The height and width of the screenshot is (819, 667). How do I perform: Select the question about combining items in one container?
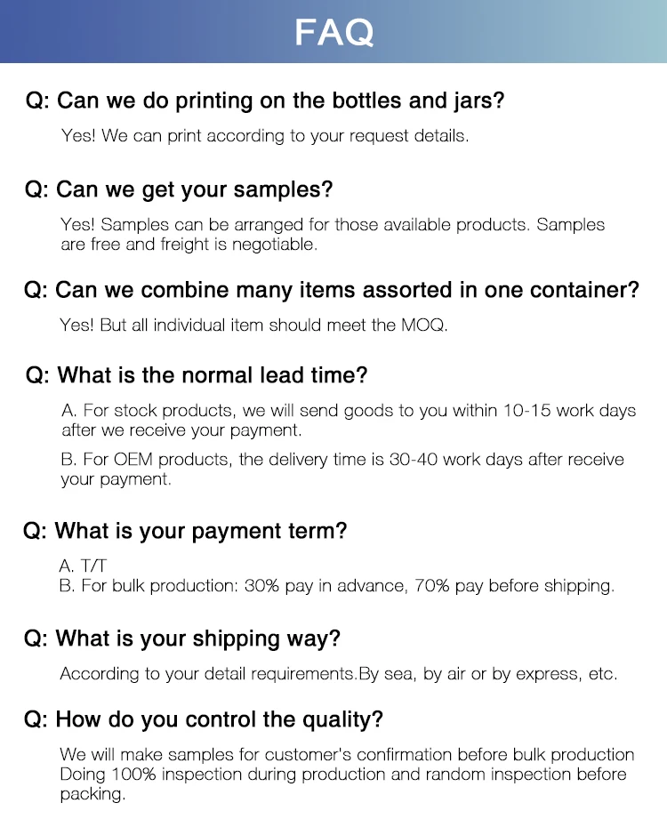[x=331, y=290]
